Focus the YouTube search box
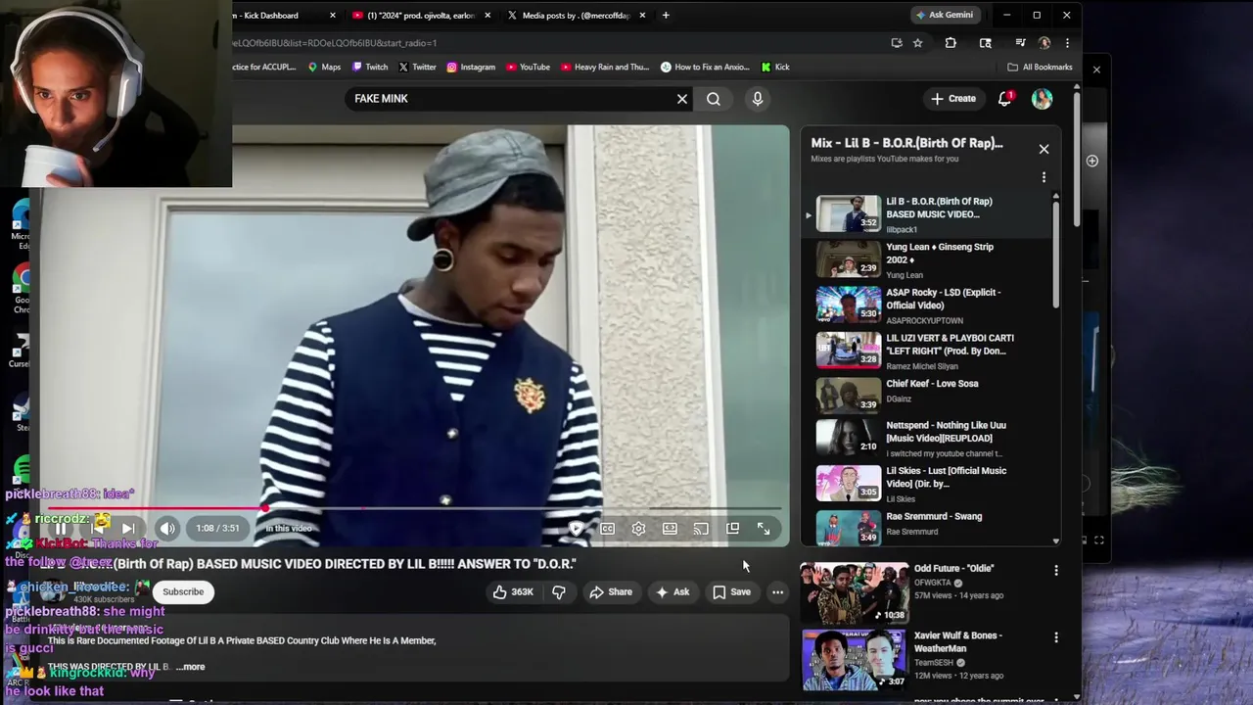Viewport: 1253px width, 705px height. coord(509,99)
